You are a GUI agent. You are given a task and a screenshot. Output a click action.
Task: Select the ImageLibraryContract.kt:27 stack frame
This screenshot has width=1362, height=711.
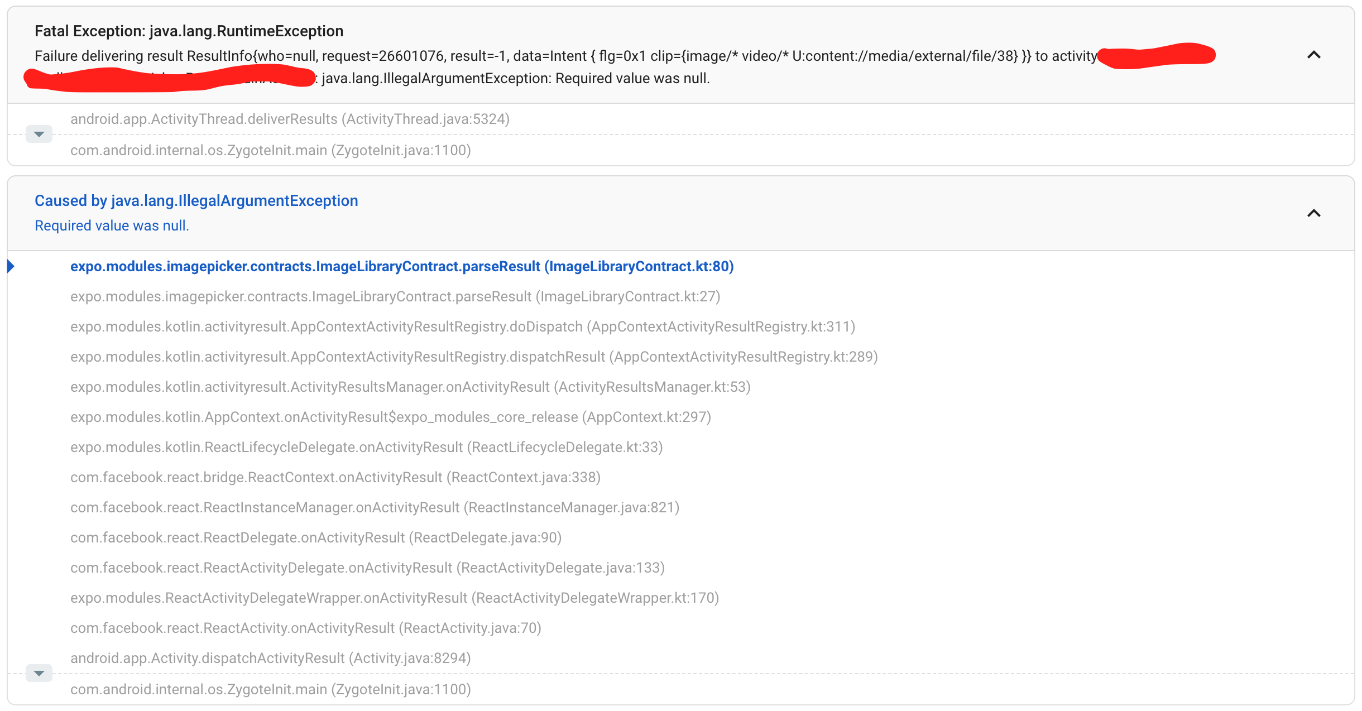pos(395,296)
